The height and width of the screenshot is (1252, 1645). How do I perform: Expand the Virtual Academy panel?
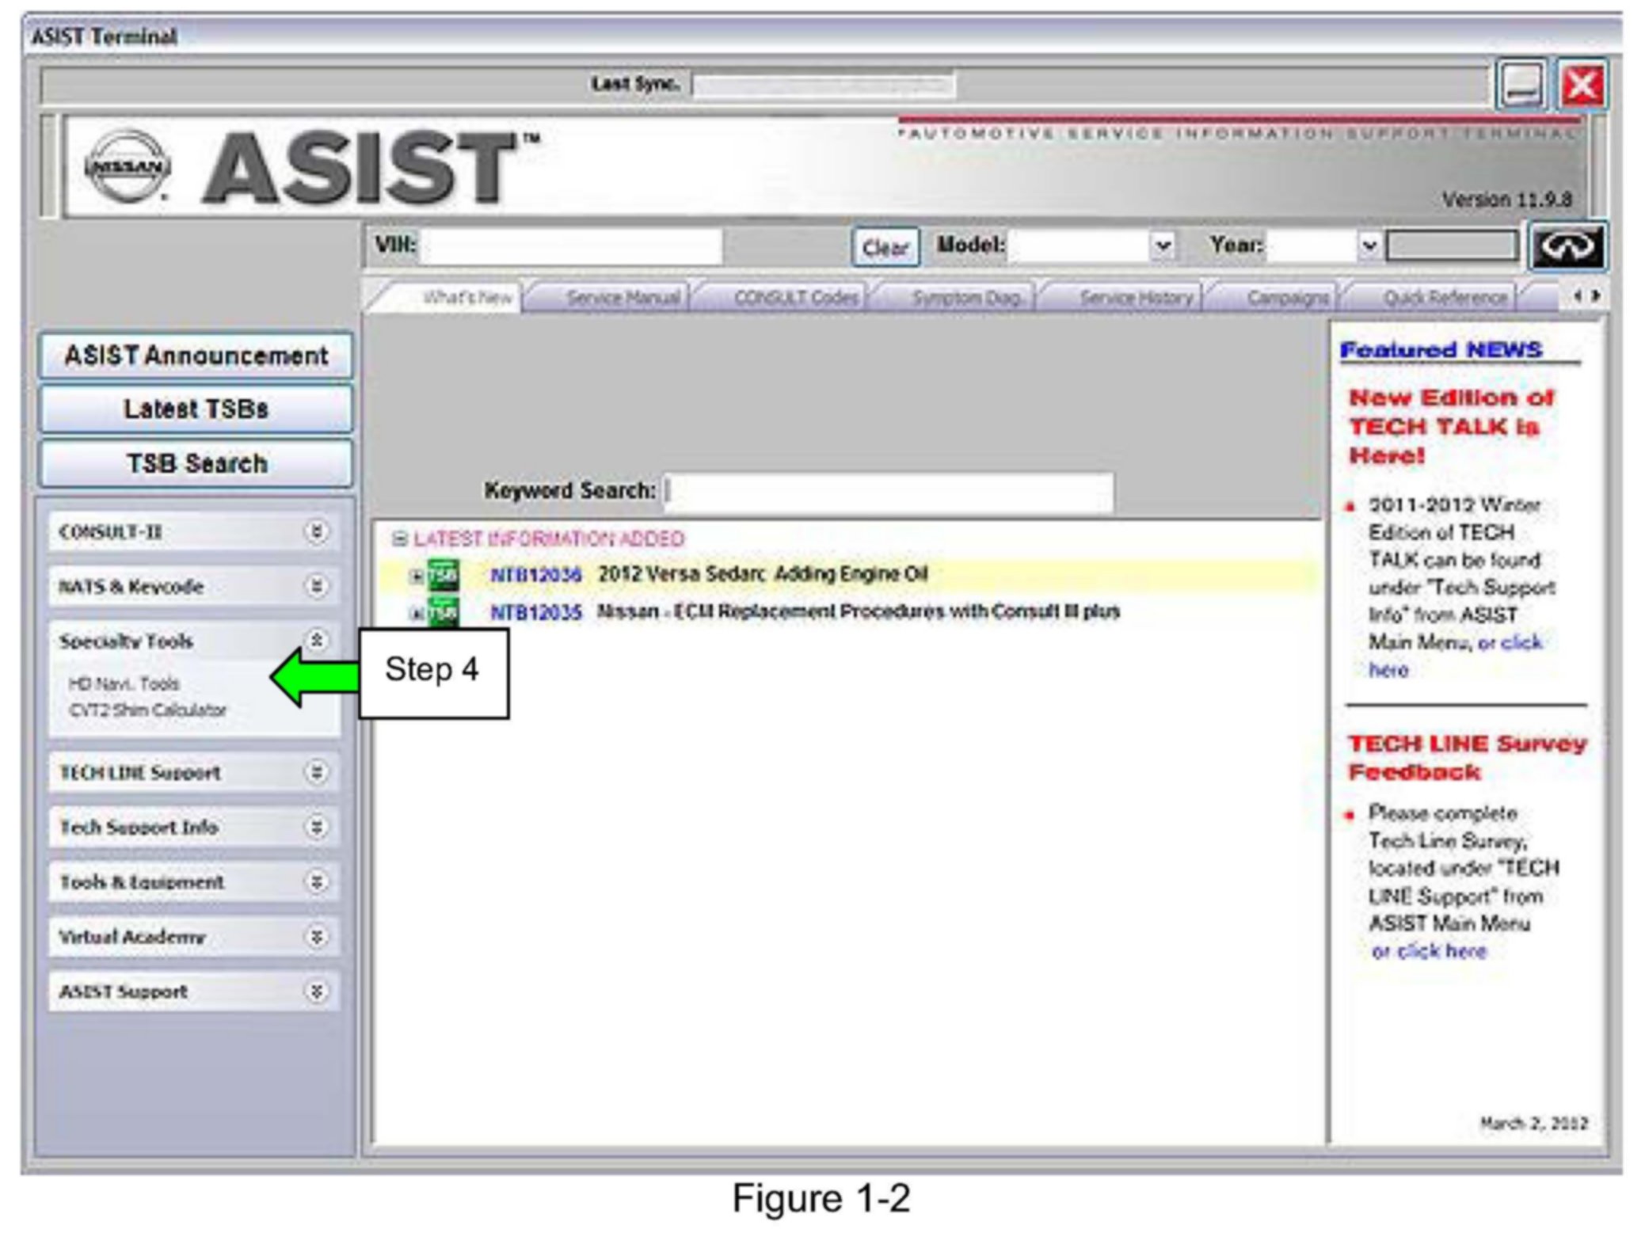point(316,937)
